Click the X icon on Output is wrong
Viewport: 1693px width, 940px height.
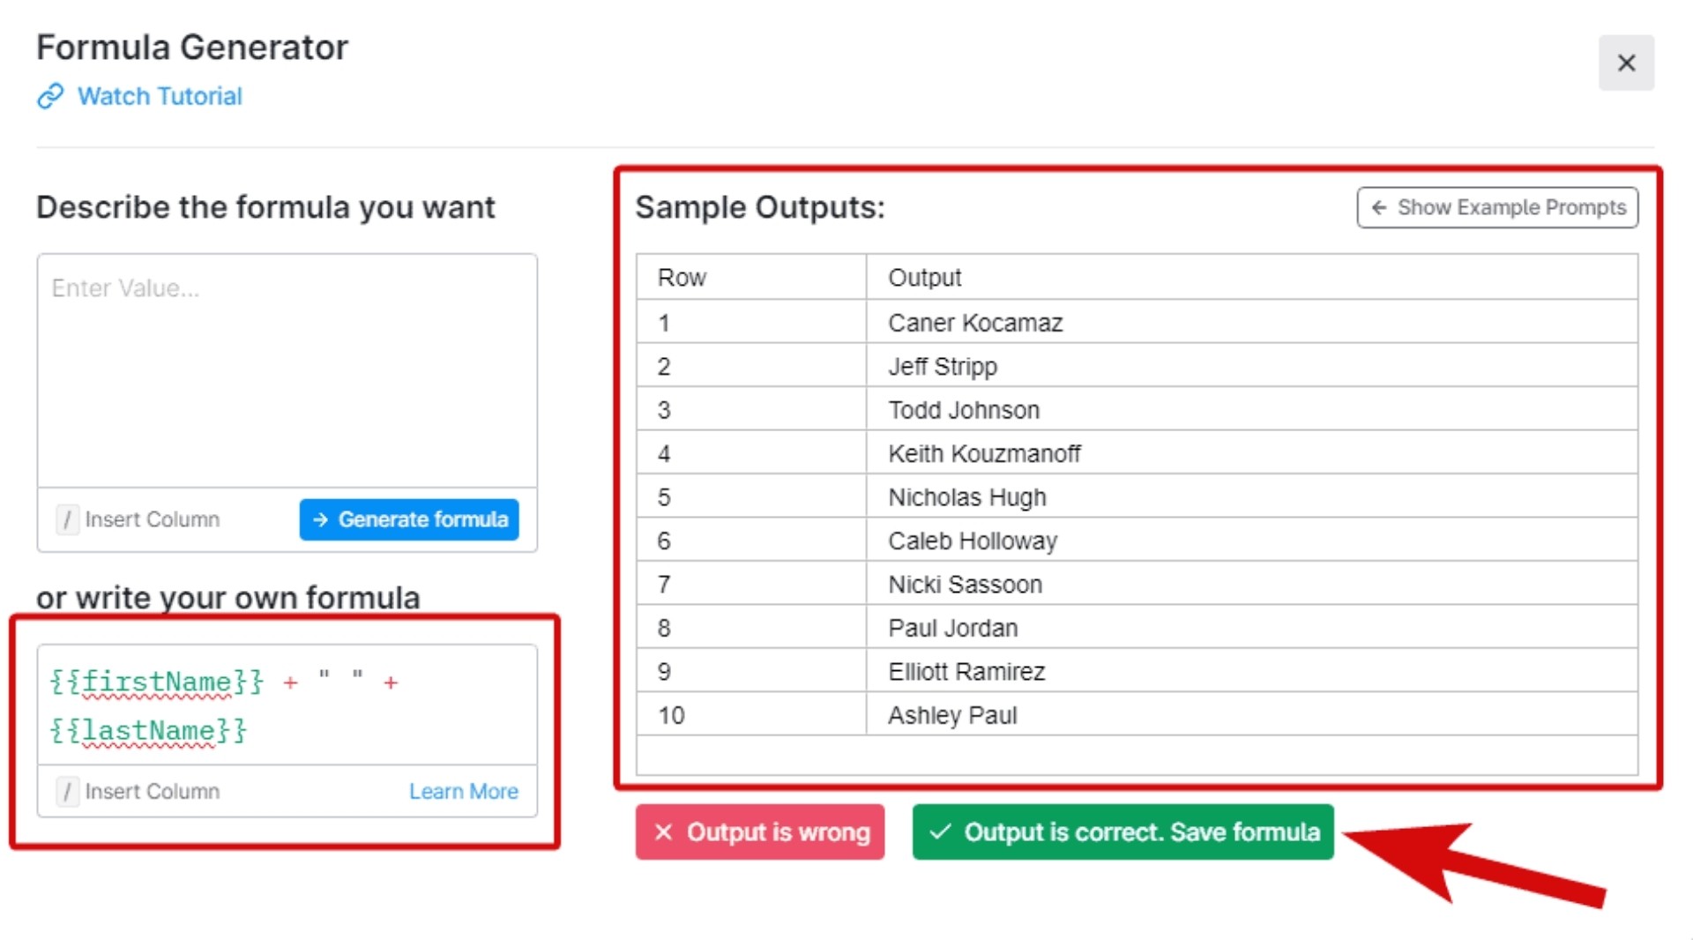(664, 832)
